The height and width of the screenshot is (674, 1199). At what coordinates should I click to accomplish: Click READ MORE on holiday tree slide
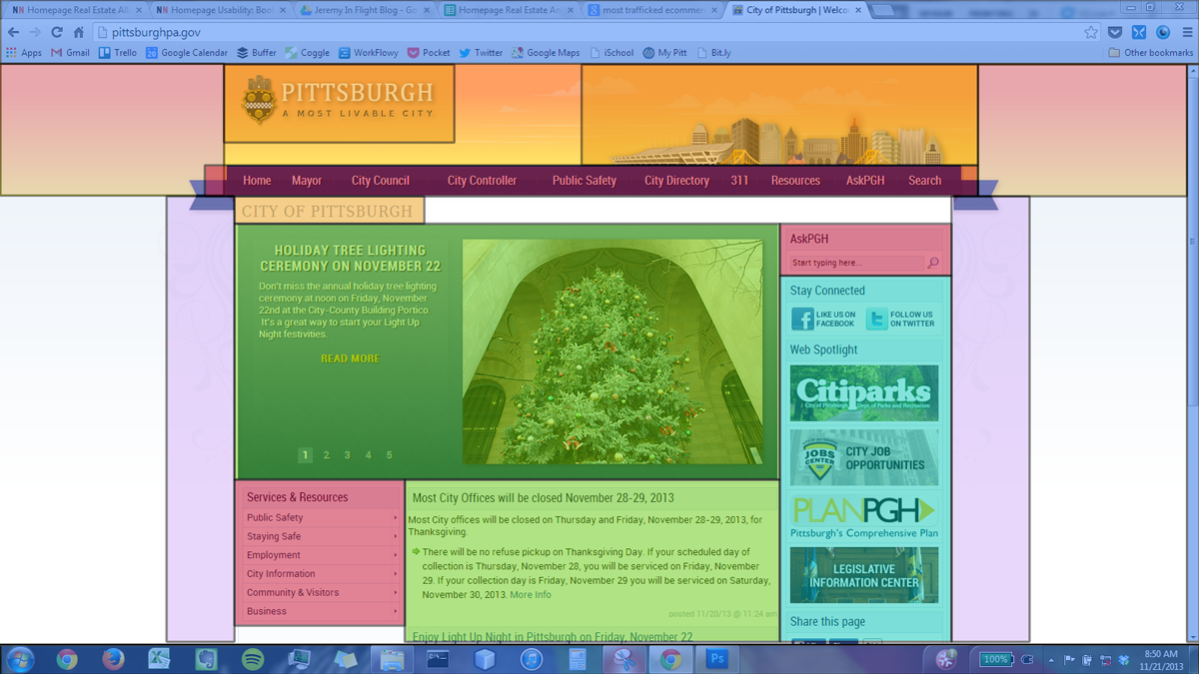click(x=350, y=358)
